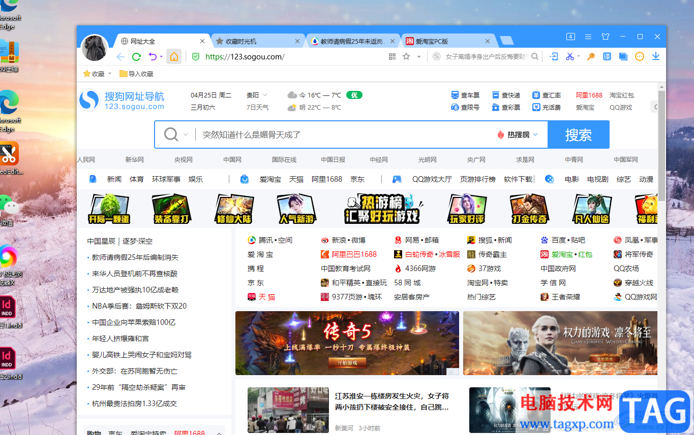Image resolution: width=694 pixels, height=435 pixels.
Task: Open the 体育 link
Action: tap(137, 179)
